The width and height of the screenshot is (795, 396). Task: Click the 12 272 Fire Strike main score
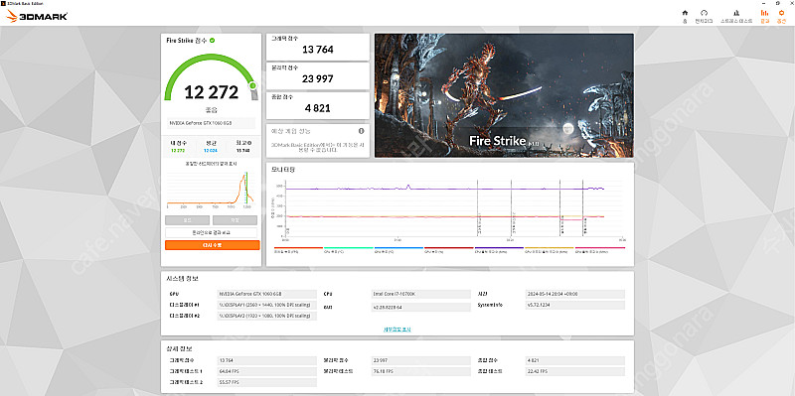point(211,92)
